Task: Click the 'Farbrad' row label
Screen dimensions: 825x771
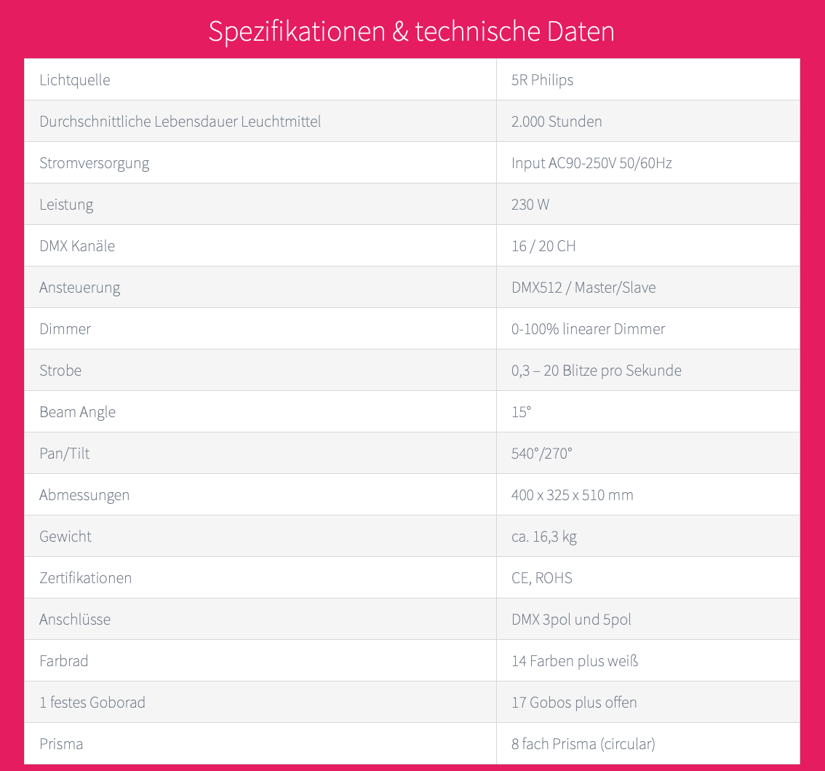Action: 64,661
